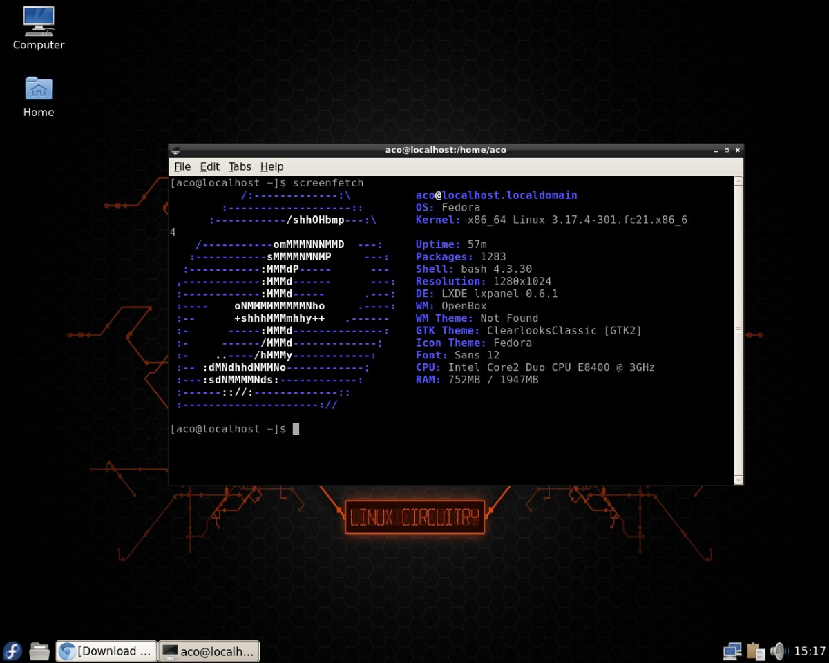This screenshot has height=663, width=829.
Task: Minimize the terminal window
Action: (x=715, y=150)
